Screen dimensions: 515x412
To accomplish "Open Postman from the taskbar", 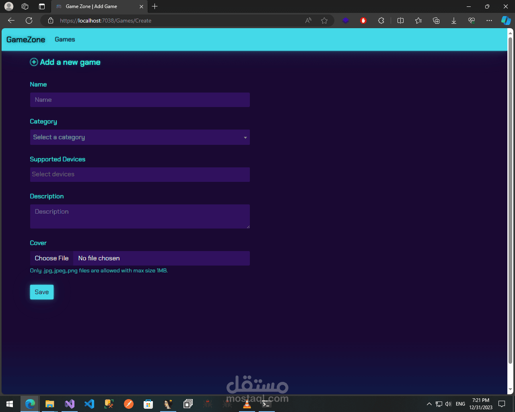I will coord(129,404).
